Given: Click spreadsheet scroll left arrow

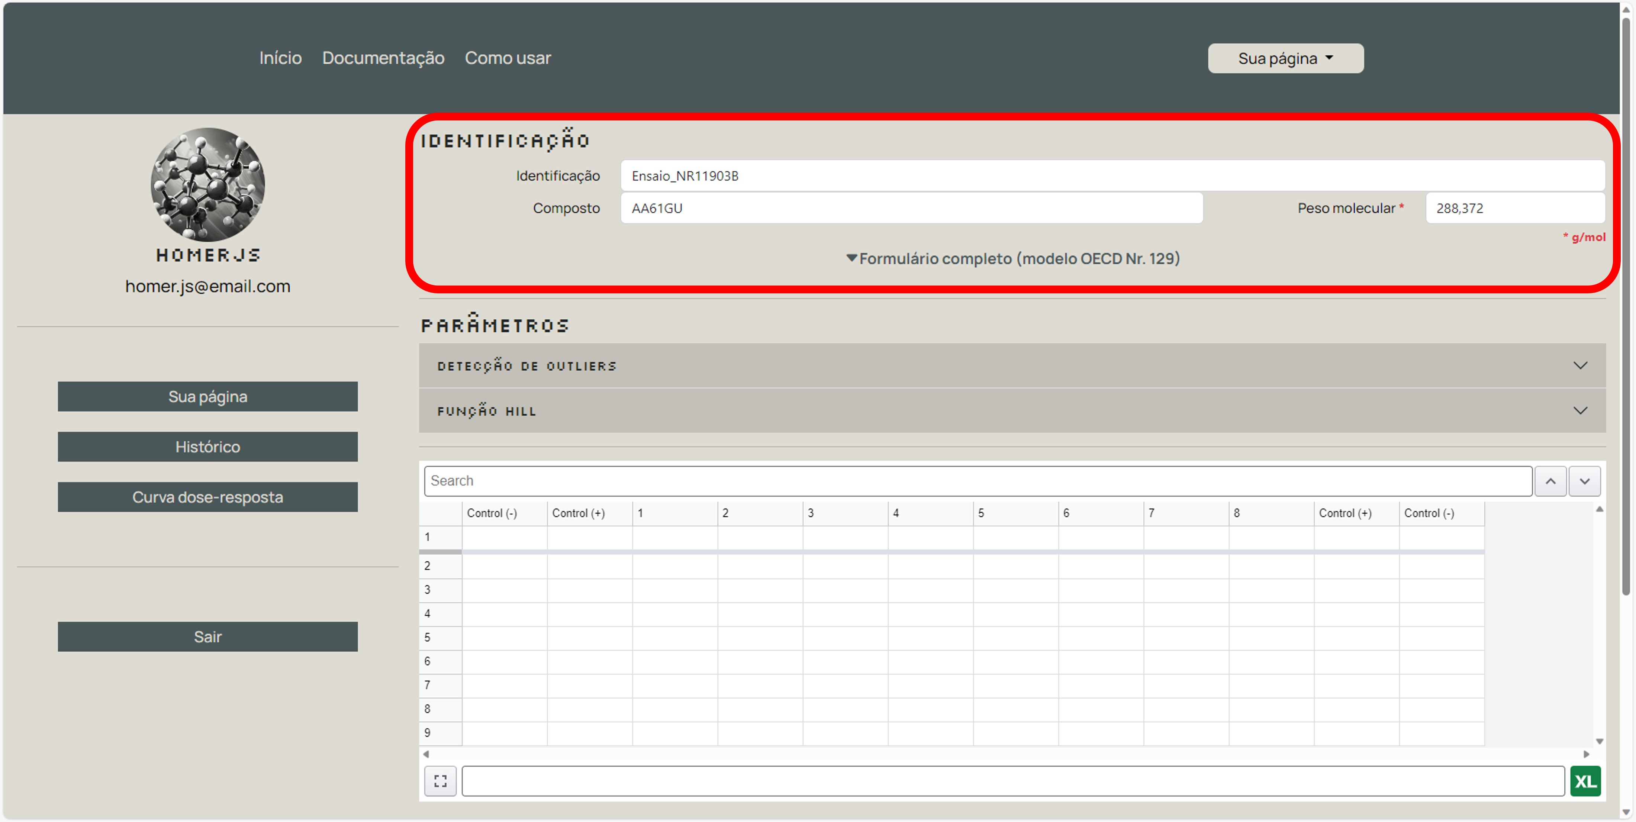Looking at the screenshot, I should [x=426, y=754].
